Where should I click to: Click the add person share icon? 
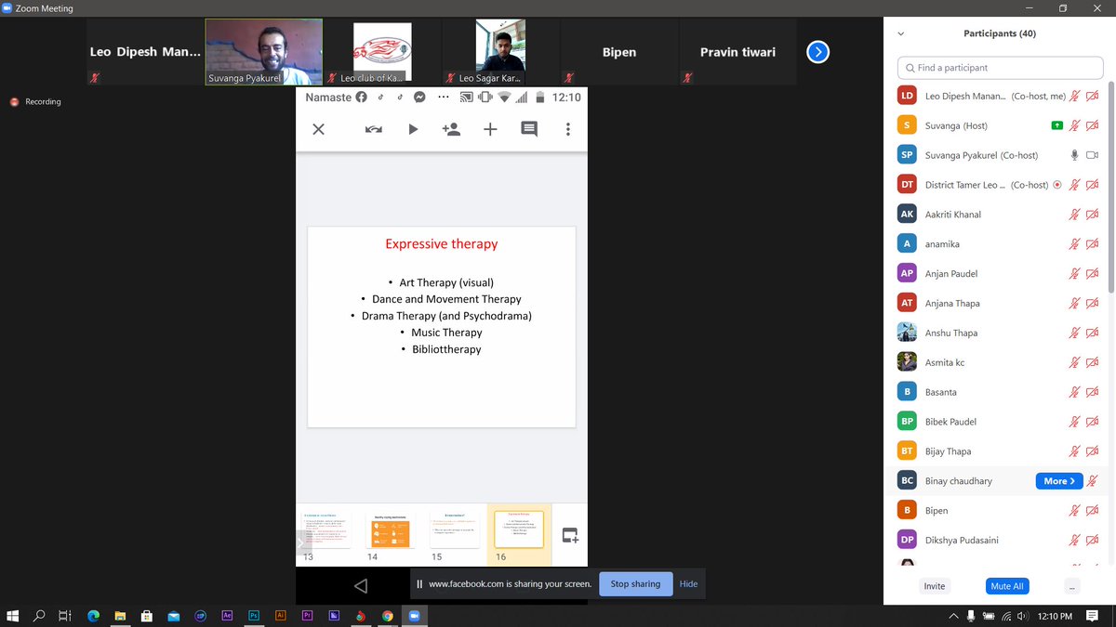[x=451, y=129]
